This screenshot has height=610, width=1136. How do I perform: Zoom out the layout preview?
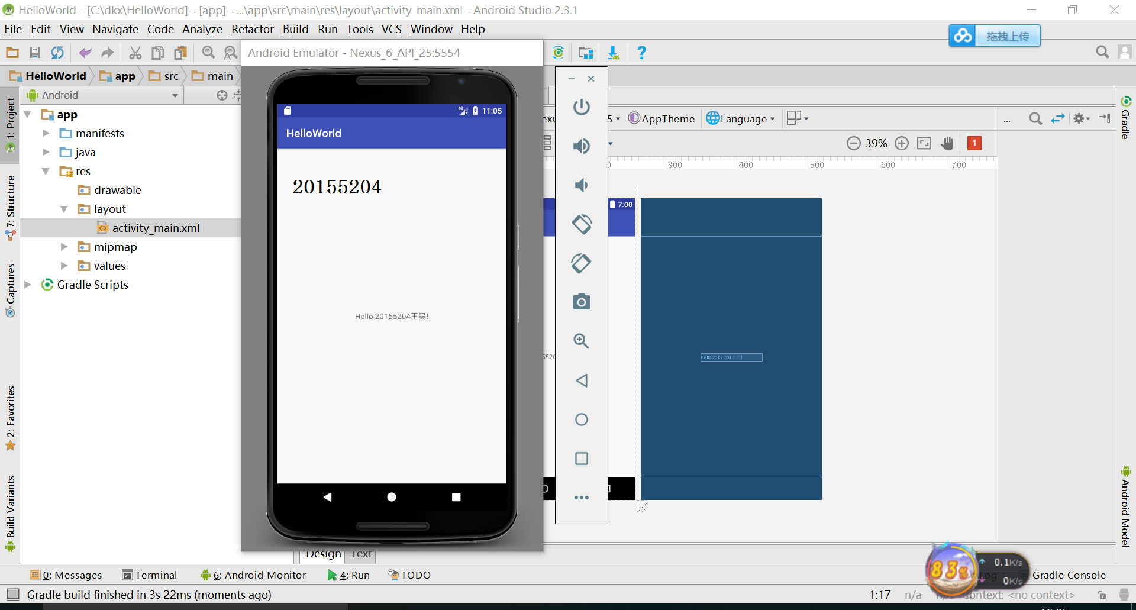click(853, 143)
